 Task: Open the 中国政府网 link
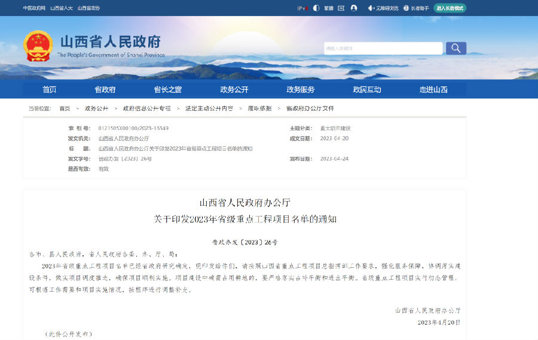tap(34, 8)
